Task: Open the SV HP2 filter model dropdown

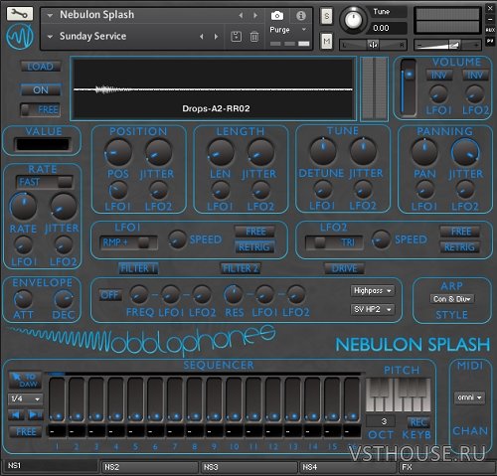Action: click(373, 309)
